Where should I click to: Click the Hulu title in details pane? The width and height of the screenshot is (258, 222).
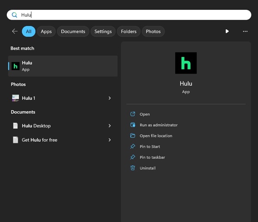coord(186,83)
